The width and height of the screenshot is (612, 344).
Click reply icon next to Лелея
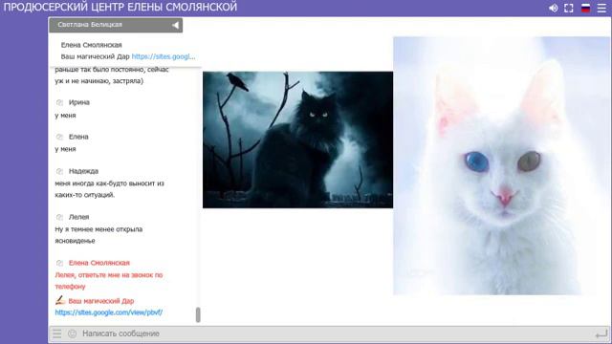(x=59, y=217)
